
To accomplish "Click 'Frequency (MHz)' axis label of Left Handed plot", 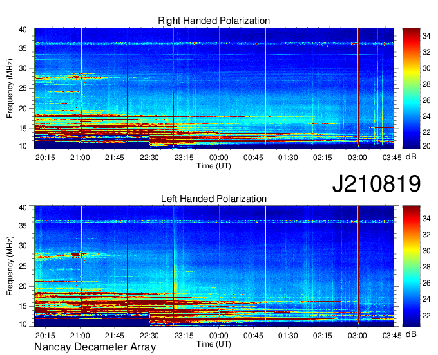I will (10, 266).
